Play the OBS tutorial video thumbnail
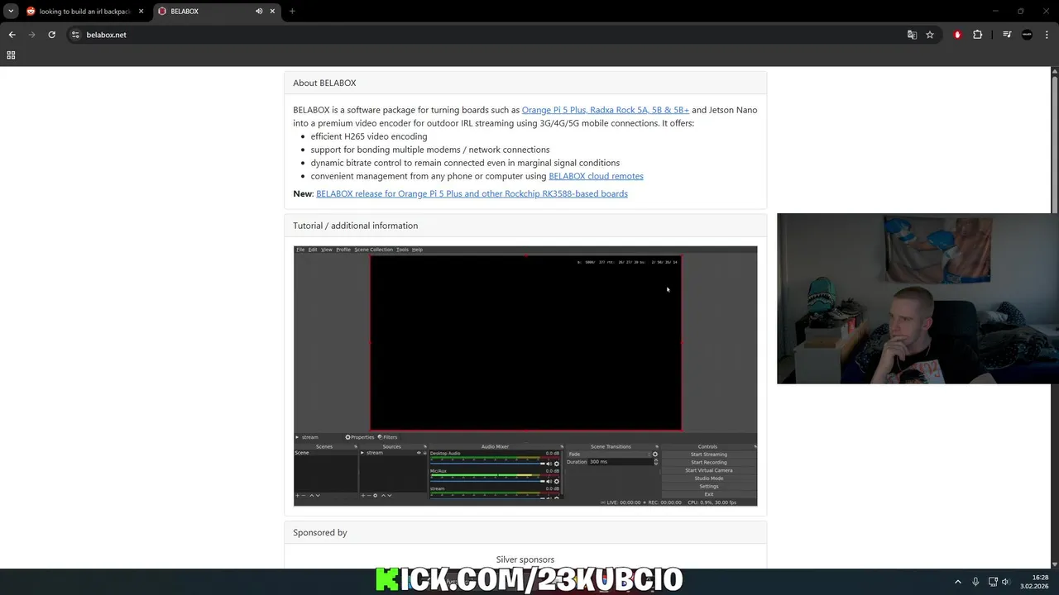This screenshot has width=1059, height=595. (525, 376)
